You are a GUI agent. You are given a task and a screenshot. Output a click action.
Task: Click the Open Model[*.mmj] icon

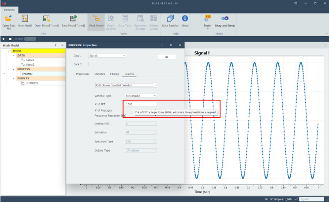click(47, 19)
